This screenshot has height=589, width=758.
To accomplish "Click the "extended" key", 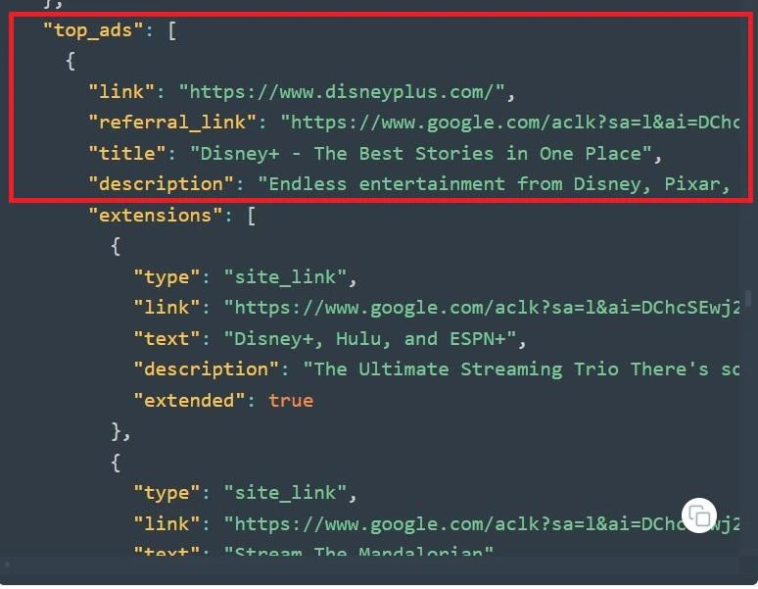I will (x=189, y=401).
